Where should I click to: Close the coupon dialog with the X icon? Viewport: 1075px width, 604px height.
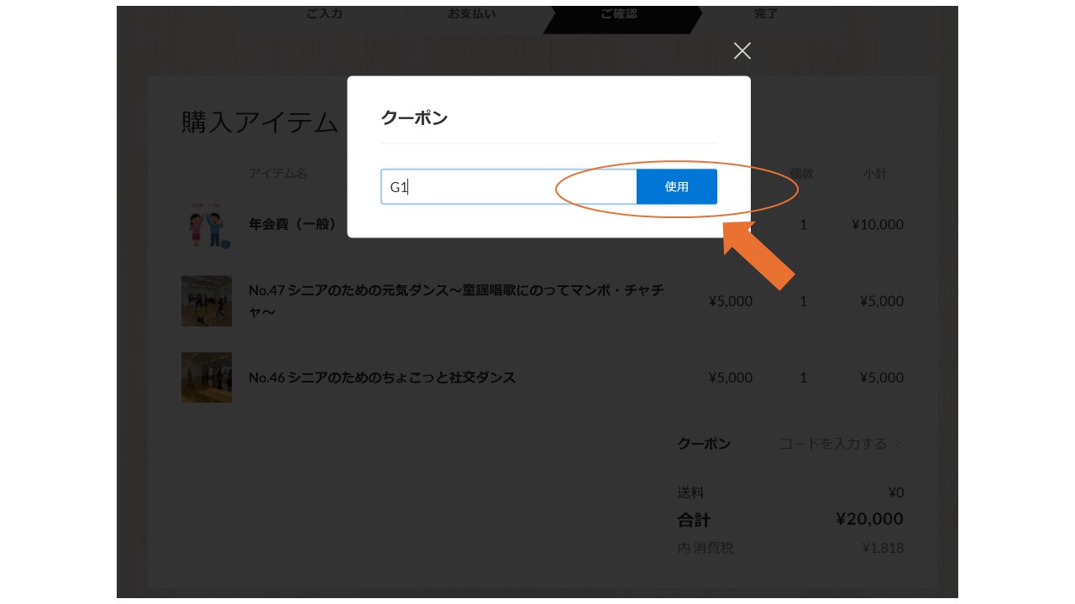tap(742, 51)
